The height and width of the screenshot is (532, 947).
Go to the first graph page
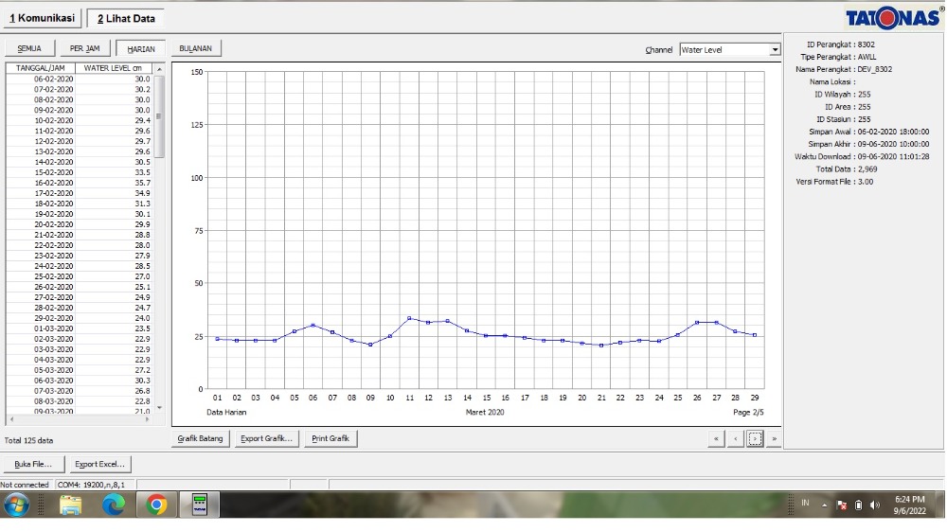(x=717, y=439)
